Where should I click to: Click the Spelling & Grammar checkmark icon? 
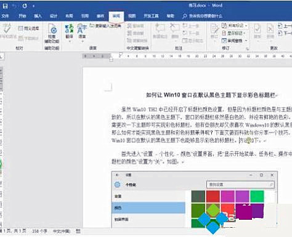7,29
